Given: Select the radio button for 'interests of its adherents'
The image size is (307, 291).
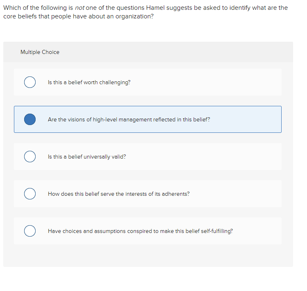Looking at the screenshot, I should [x=29, y=194].
